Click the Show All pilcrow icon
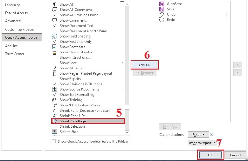The width and height of the screenshot is (248, 161). [55, 4]
